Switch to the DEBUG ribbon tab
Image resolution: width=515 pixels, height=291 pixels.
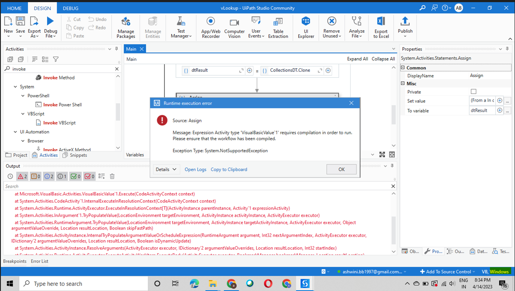click(71, 8)
